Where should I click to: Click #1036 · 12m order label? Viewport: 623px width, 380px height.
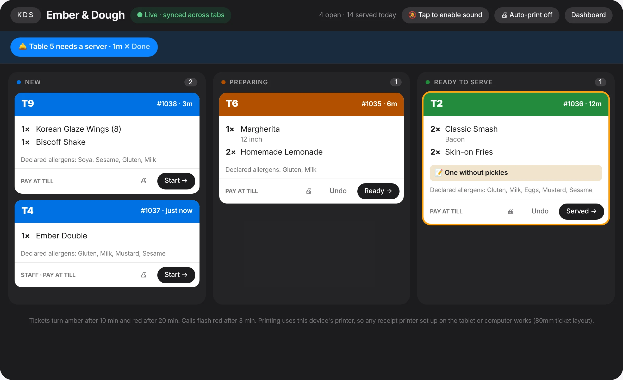pos(582,104)
